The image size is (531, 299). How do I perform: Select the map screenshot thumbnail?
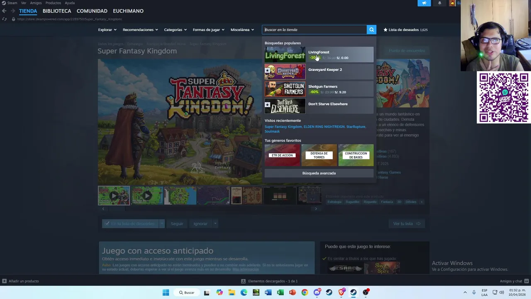pyautogui.click(x=180, y=196)
